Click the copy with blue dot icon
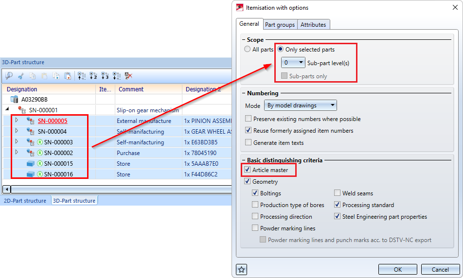This screenshot has height=278, width=463. [x=56, y=76]
